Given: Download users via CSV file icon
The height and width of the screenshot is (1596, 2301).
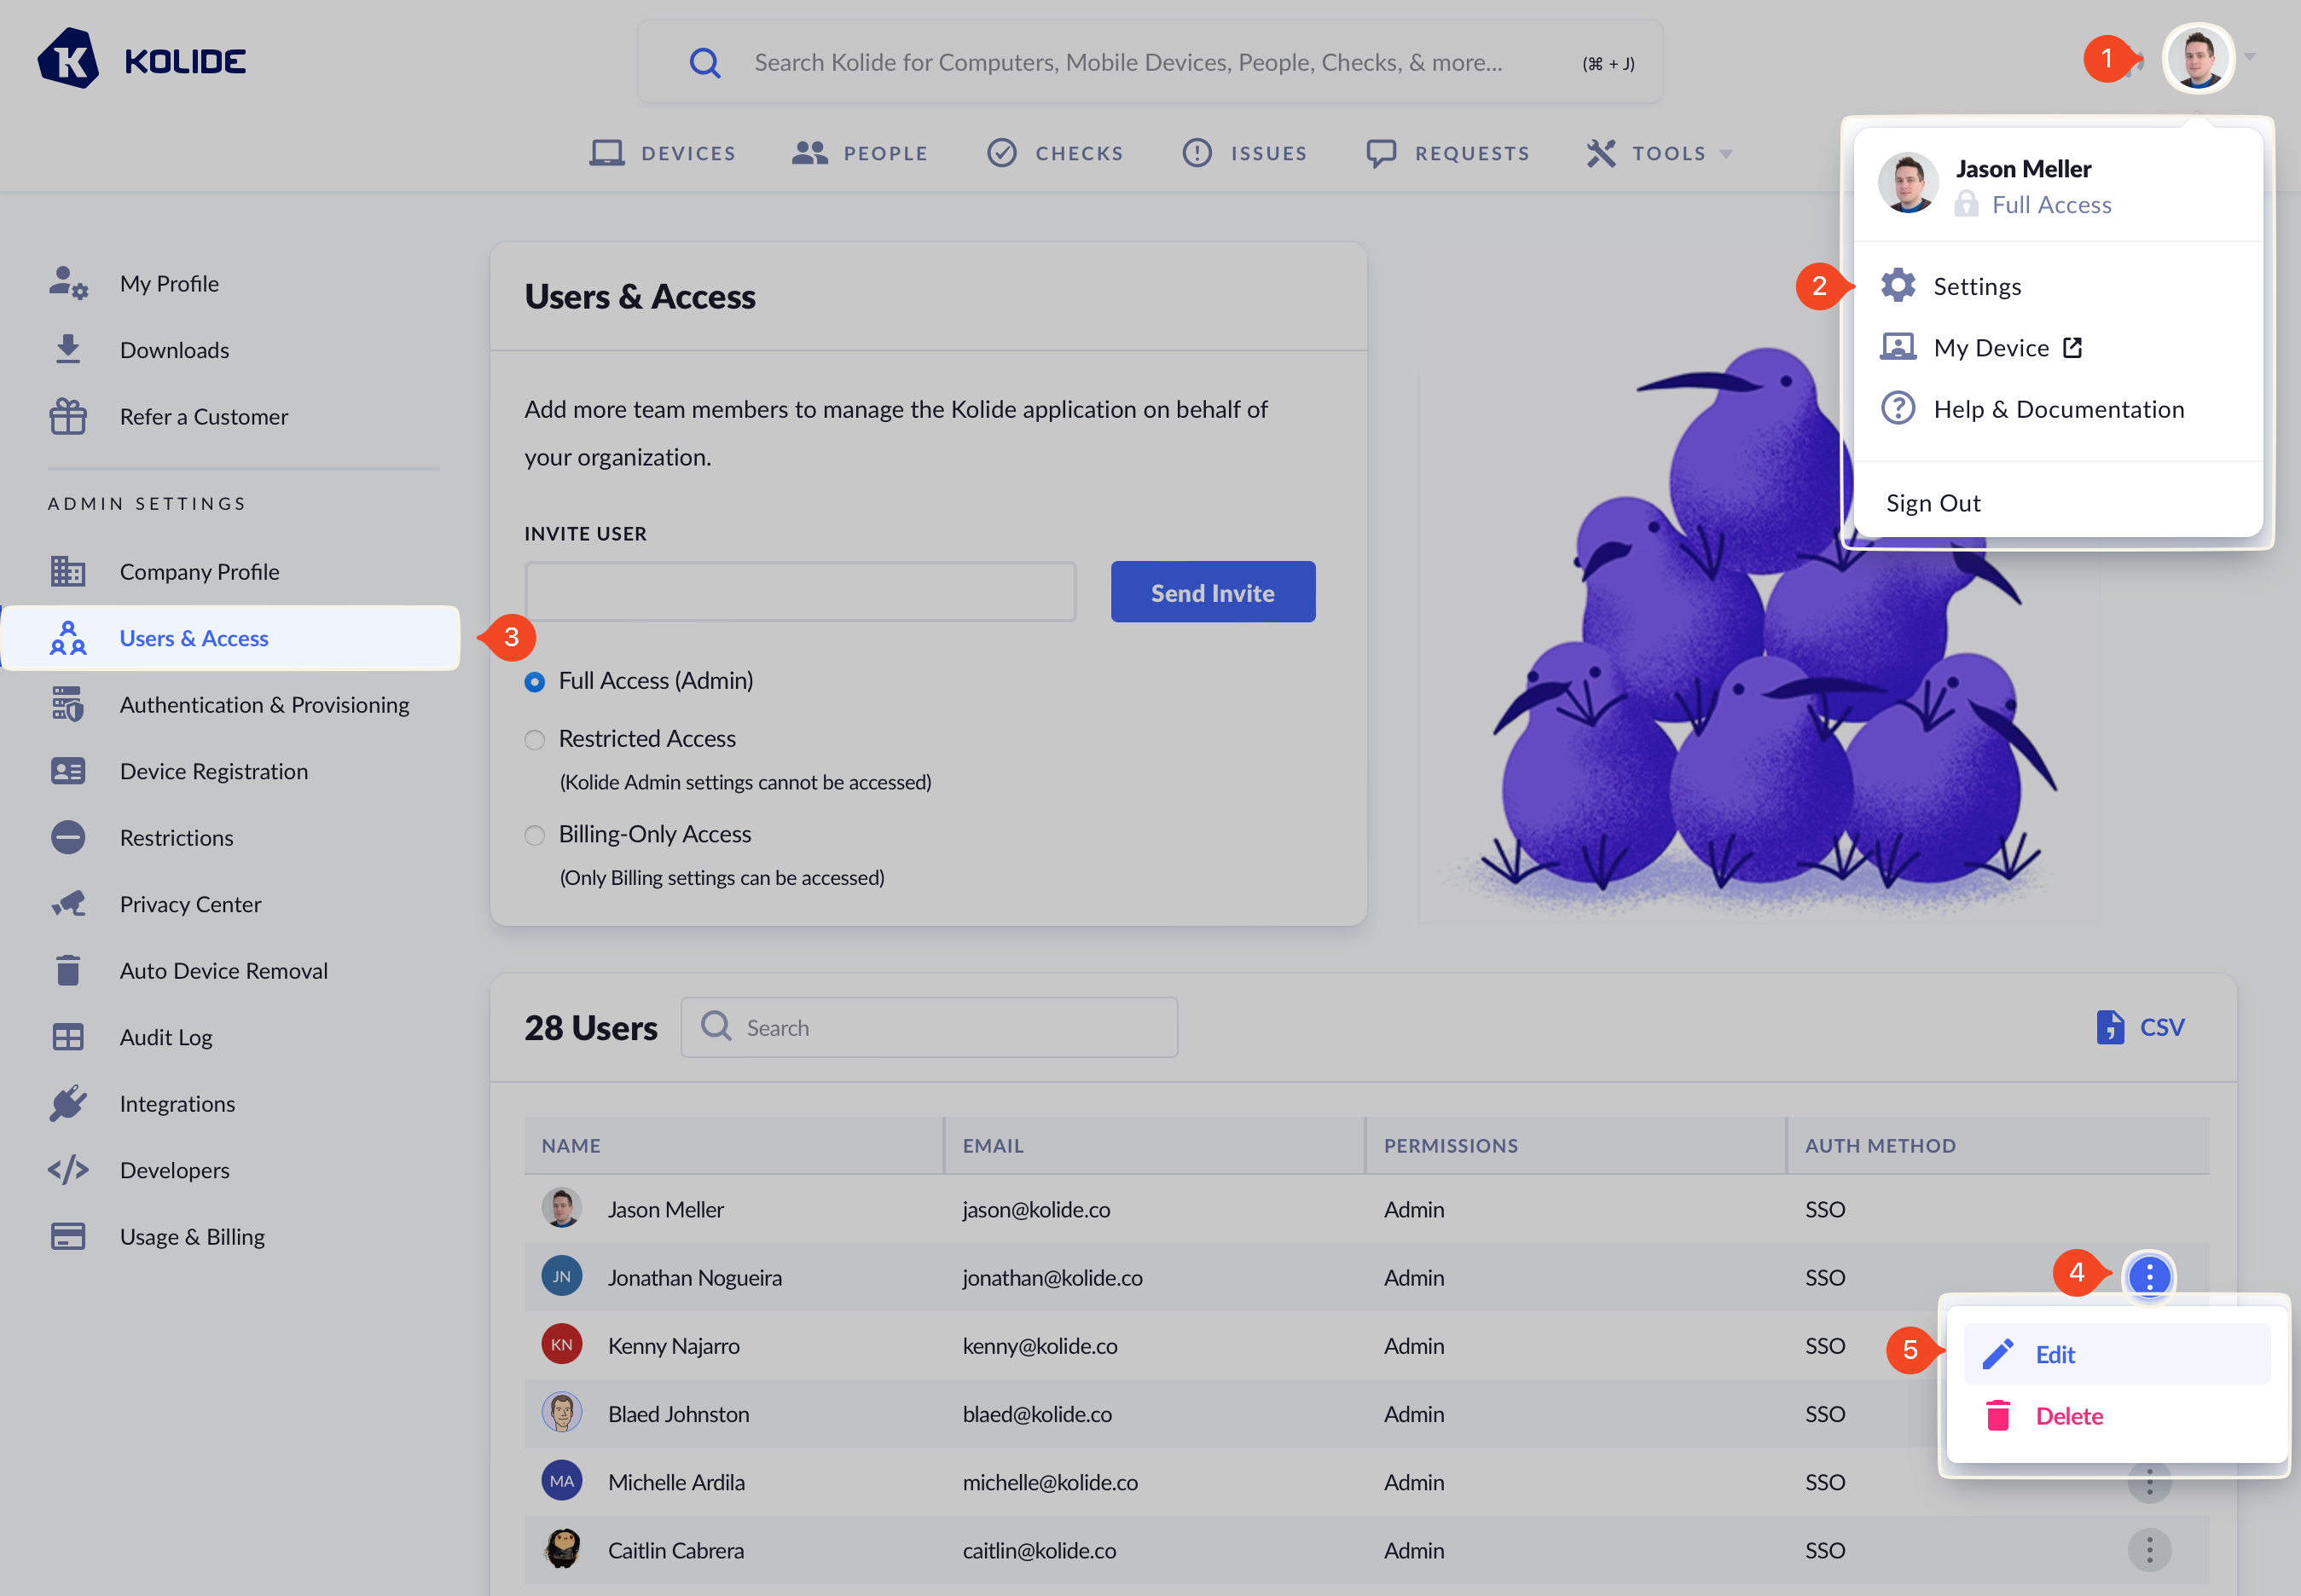Looking at the screenshot, I should tap(2109, 1027).
